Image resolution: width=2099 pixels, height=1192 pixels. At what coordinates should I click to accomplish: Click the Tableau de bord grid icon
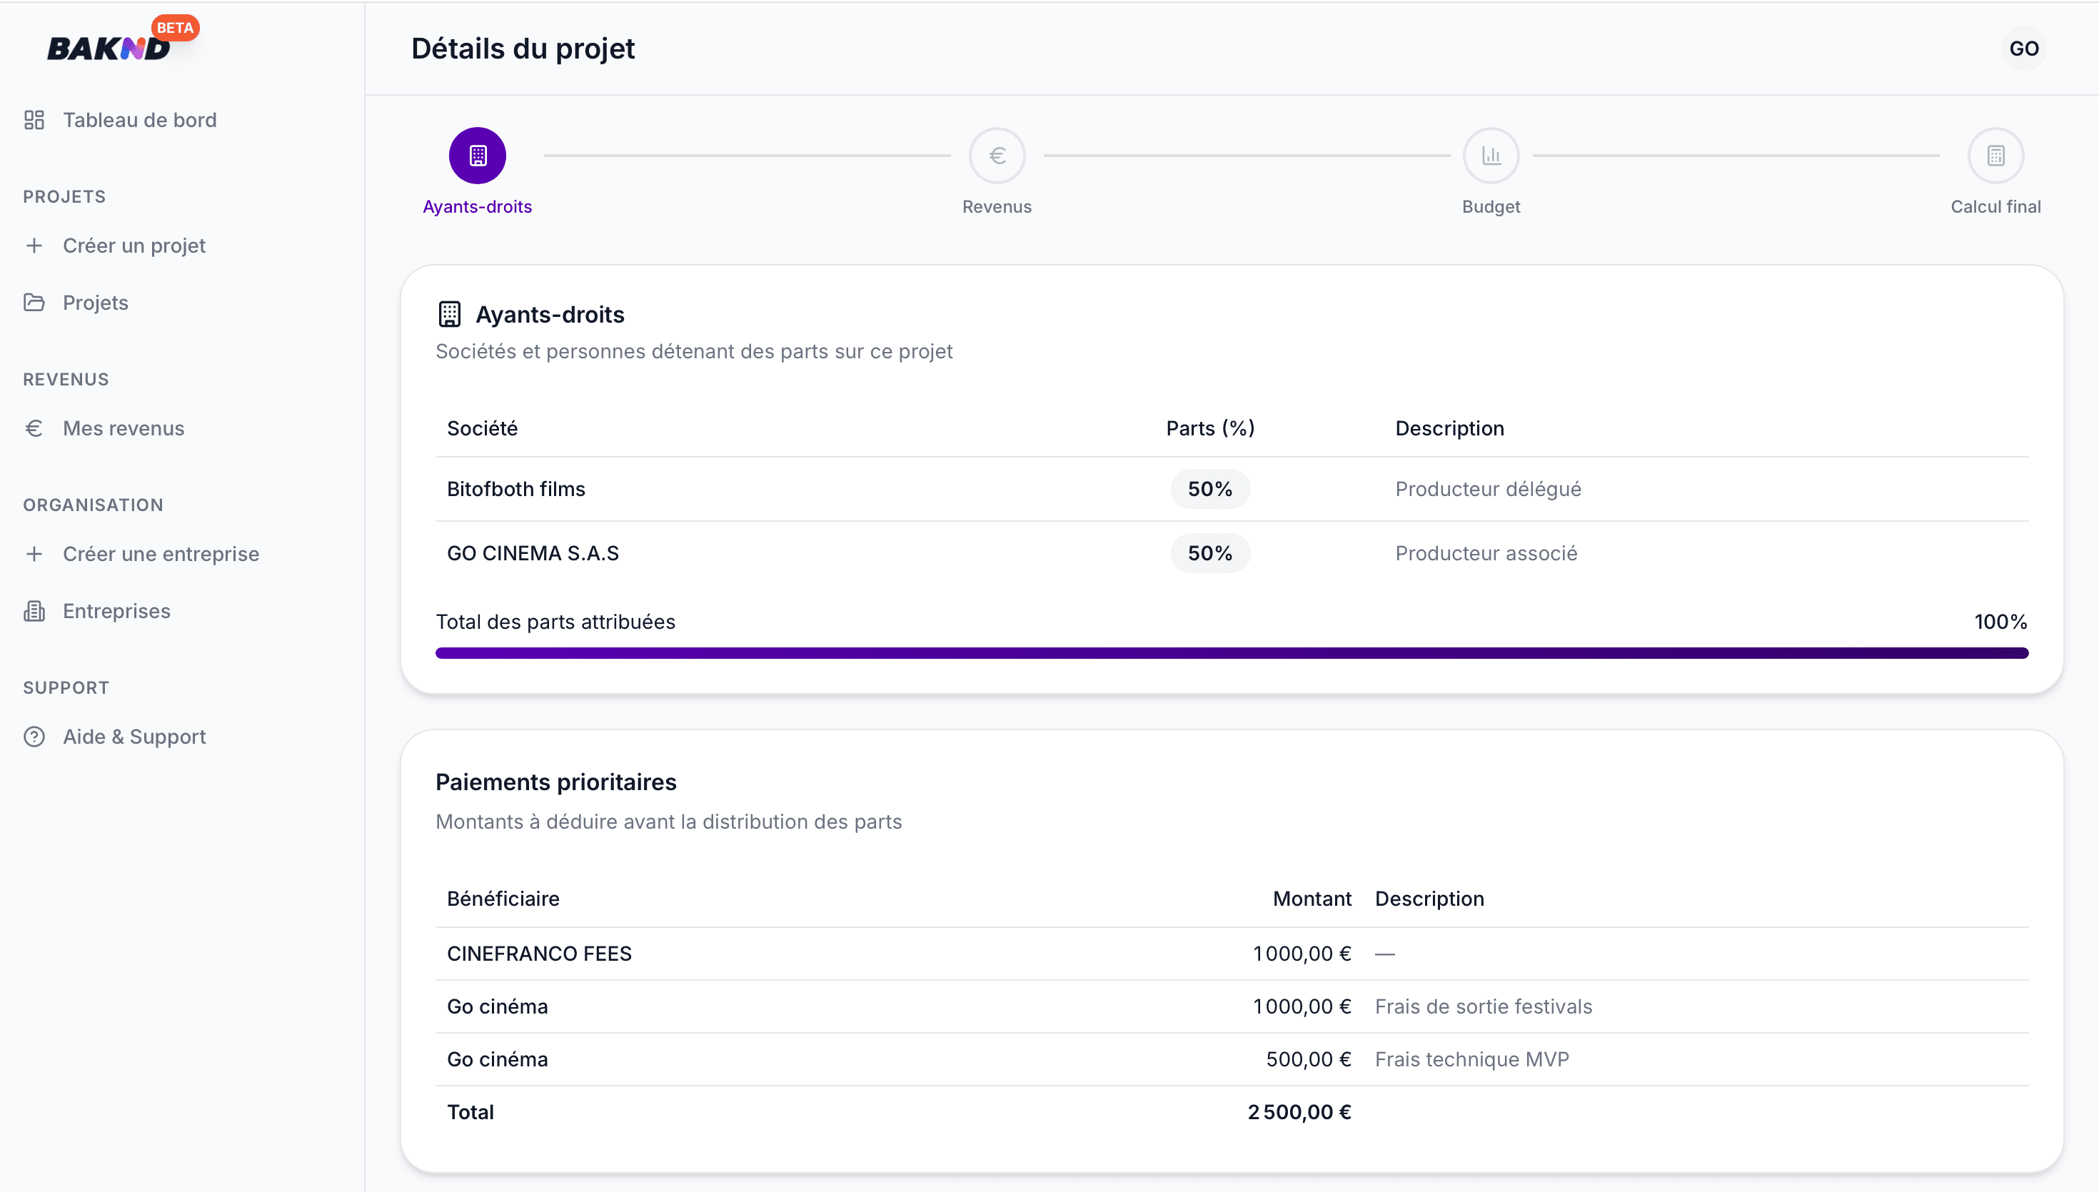pyautogui.click(x=34, y=121)
